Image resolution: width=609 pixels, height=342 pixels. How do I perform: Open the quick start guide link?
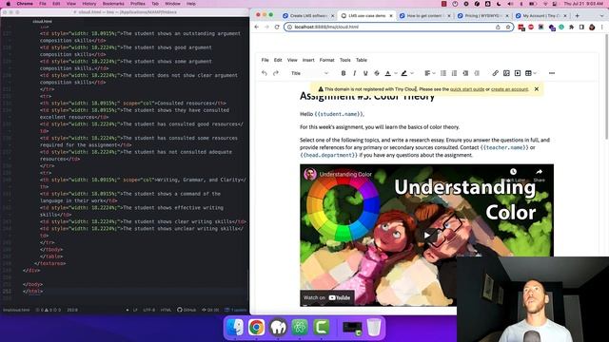(x=467, y=89)
